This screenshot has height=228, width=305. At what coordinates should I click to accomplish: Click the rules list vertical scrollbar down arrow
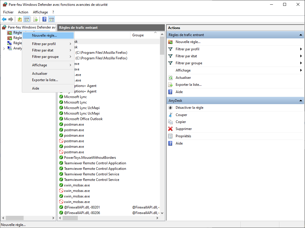162,213
